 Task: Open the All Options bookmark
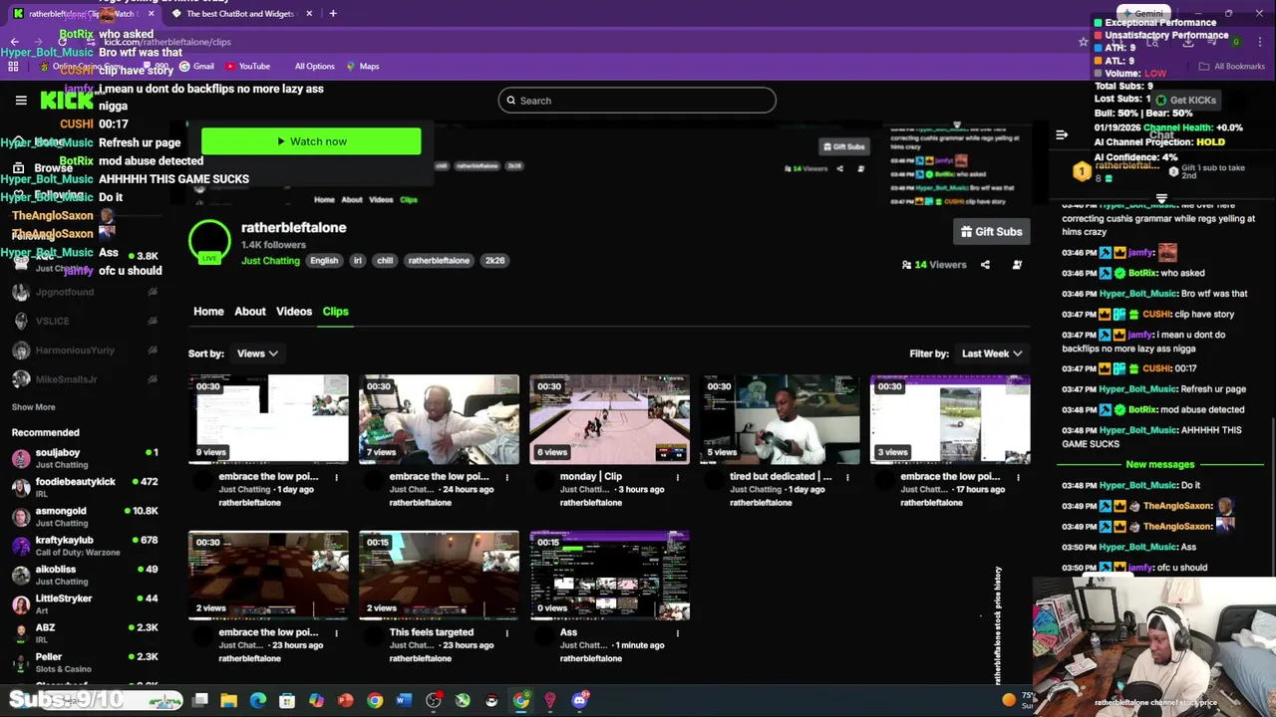click(314, 67)
